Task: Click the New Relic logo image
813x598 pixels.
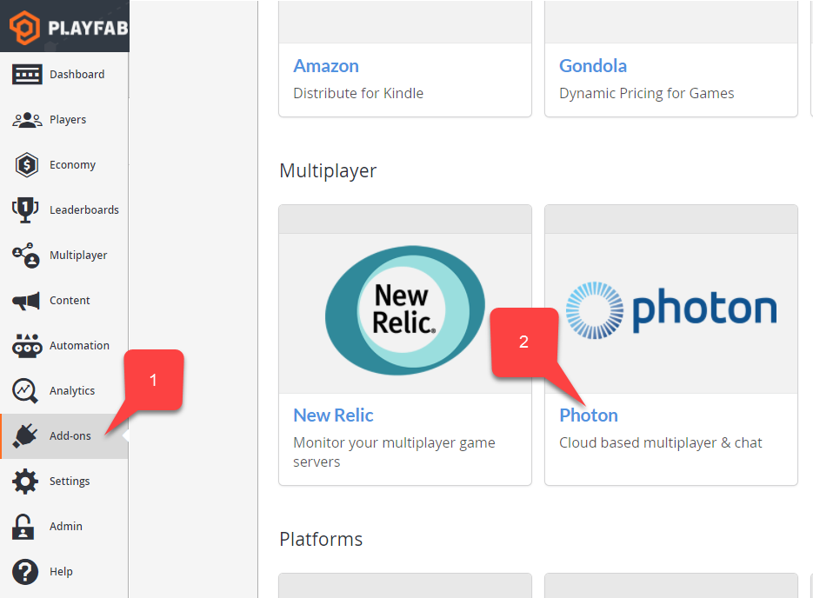Action: tap(405, 310)
